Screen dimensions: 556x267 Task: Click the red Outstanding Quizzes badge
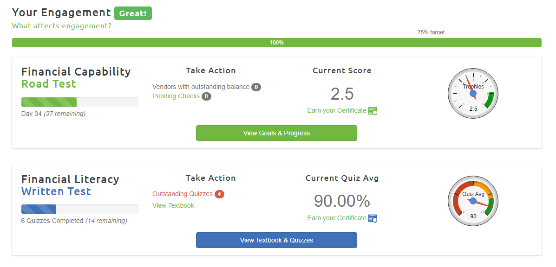pos(219,194)
